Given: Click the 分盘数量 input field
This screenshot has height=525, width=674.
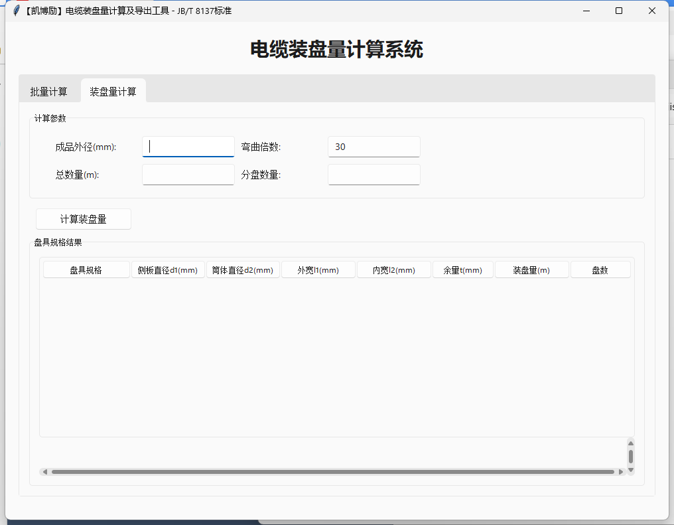Looking at the screenshot, I should [x=373, y=174].
